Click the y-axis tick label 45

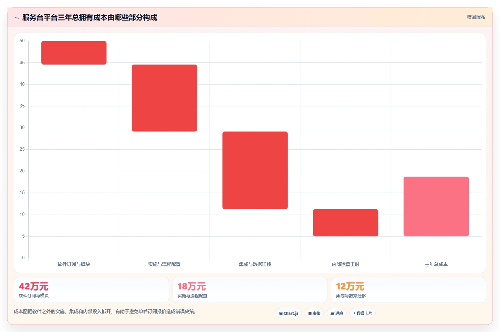pyautogui.click(x=22, y=63)
